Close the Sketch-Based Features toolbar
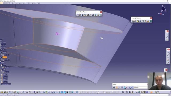Viewport: 171px width, 96px height. coord(101,12)
